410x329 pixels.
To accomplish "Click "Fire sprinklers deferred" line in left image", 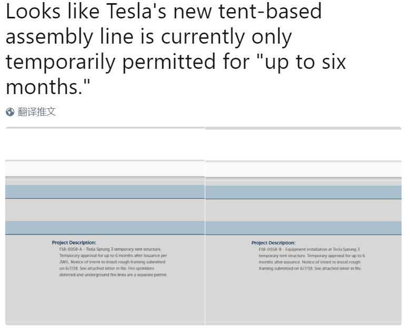I will coord(113,272).
